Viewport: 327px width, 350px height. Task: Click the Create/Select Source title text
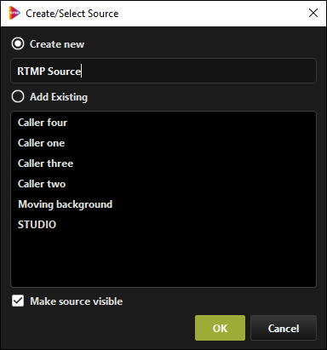[72, 14]
